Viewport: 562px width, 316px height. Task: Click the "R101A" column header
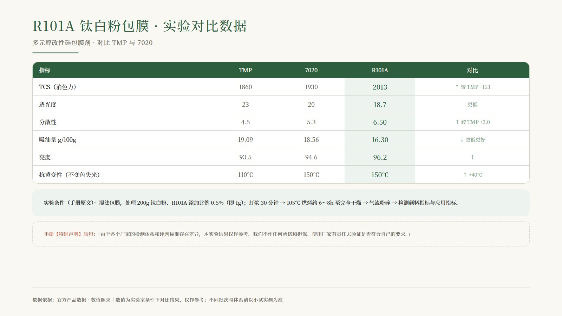(x=380, y=70)
